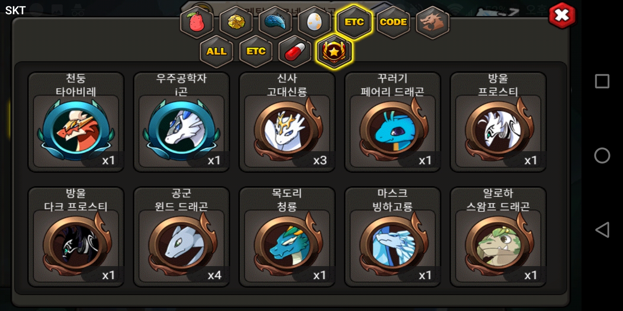Pick the 우주공학자 i곤 badge

point(182,122)
